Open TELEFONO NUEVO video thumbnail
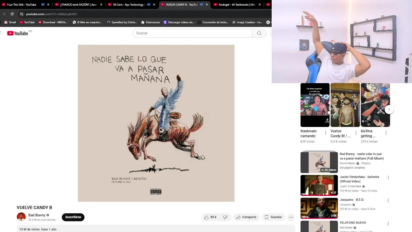This screenshot has width=412, height=232. pyautogui.click(x=319, y=226)
